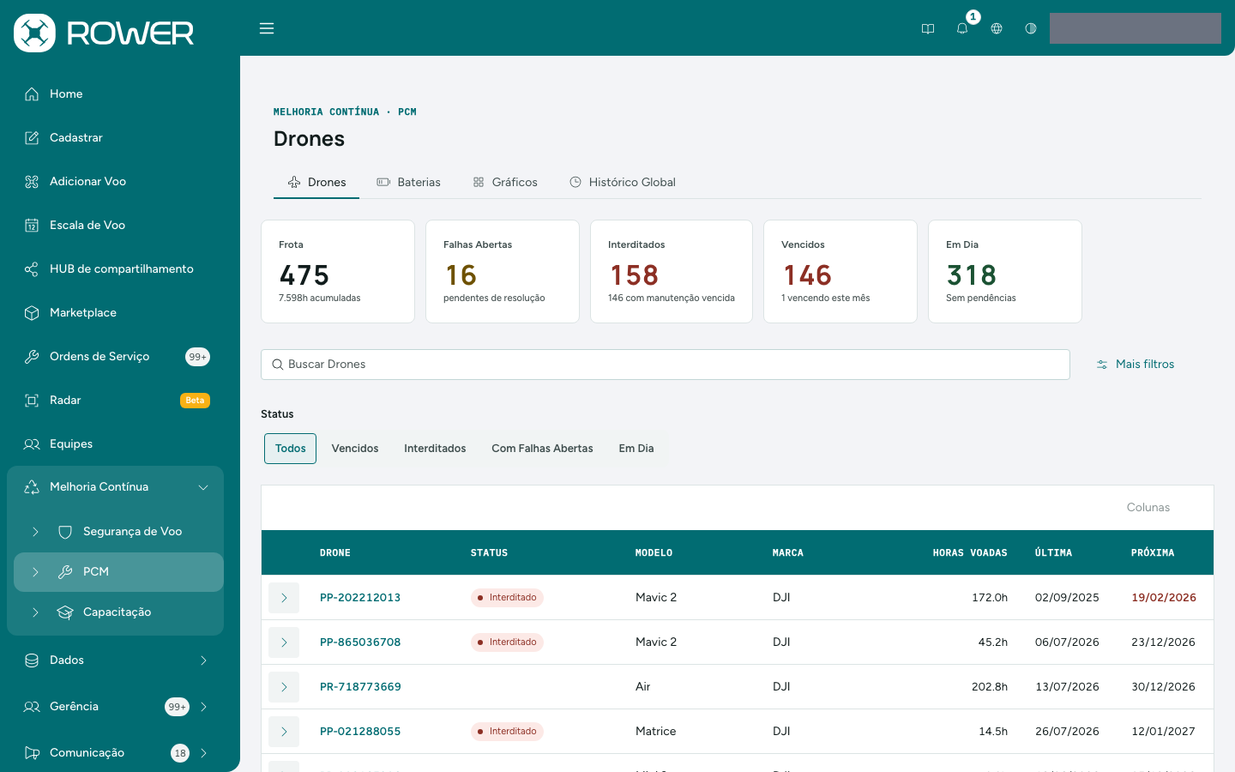Click the Segurança de Voo shield icon
This screenshot has height=772, width=1235.
click(x=65, y=532)
